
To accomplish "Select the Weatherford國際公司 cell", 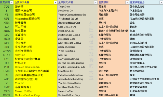I will (35, 19).
